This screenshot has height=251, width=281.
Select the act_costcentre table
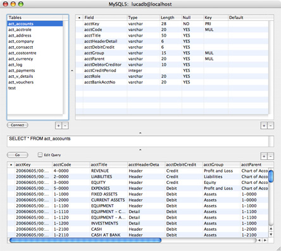35,53
